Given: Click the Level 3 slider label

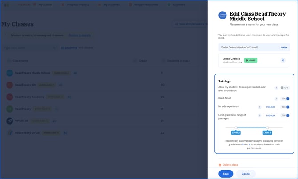Looking at the screenshot, I should point(236,133).
